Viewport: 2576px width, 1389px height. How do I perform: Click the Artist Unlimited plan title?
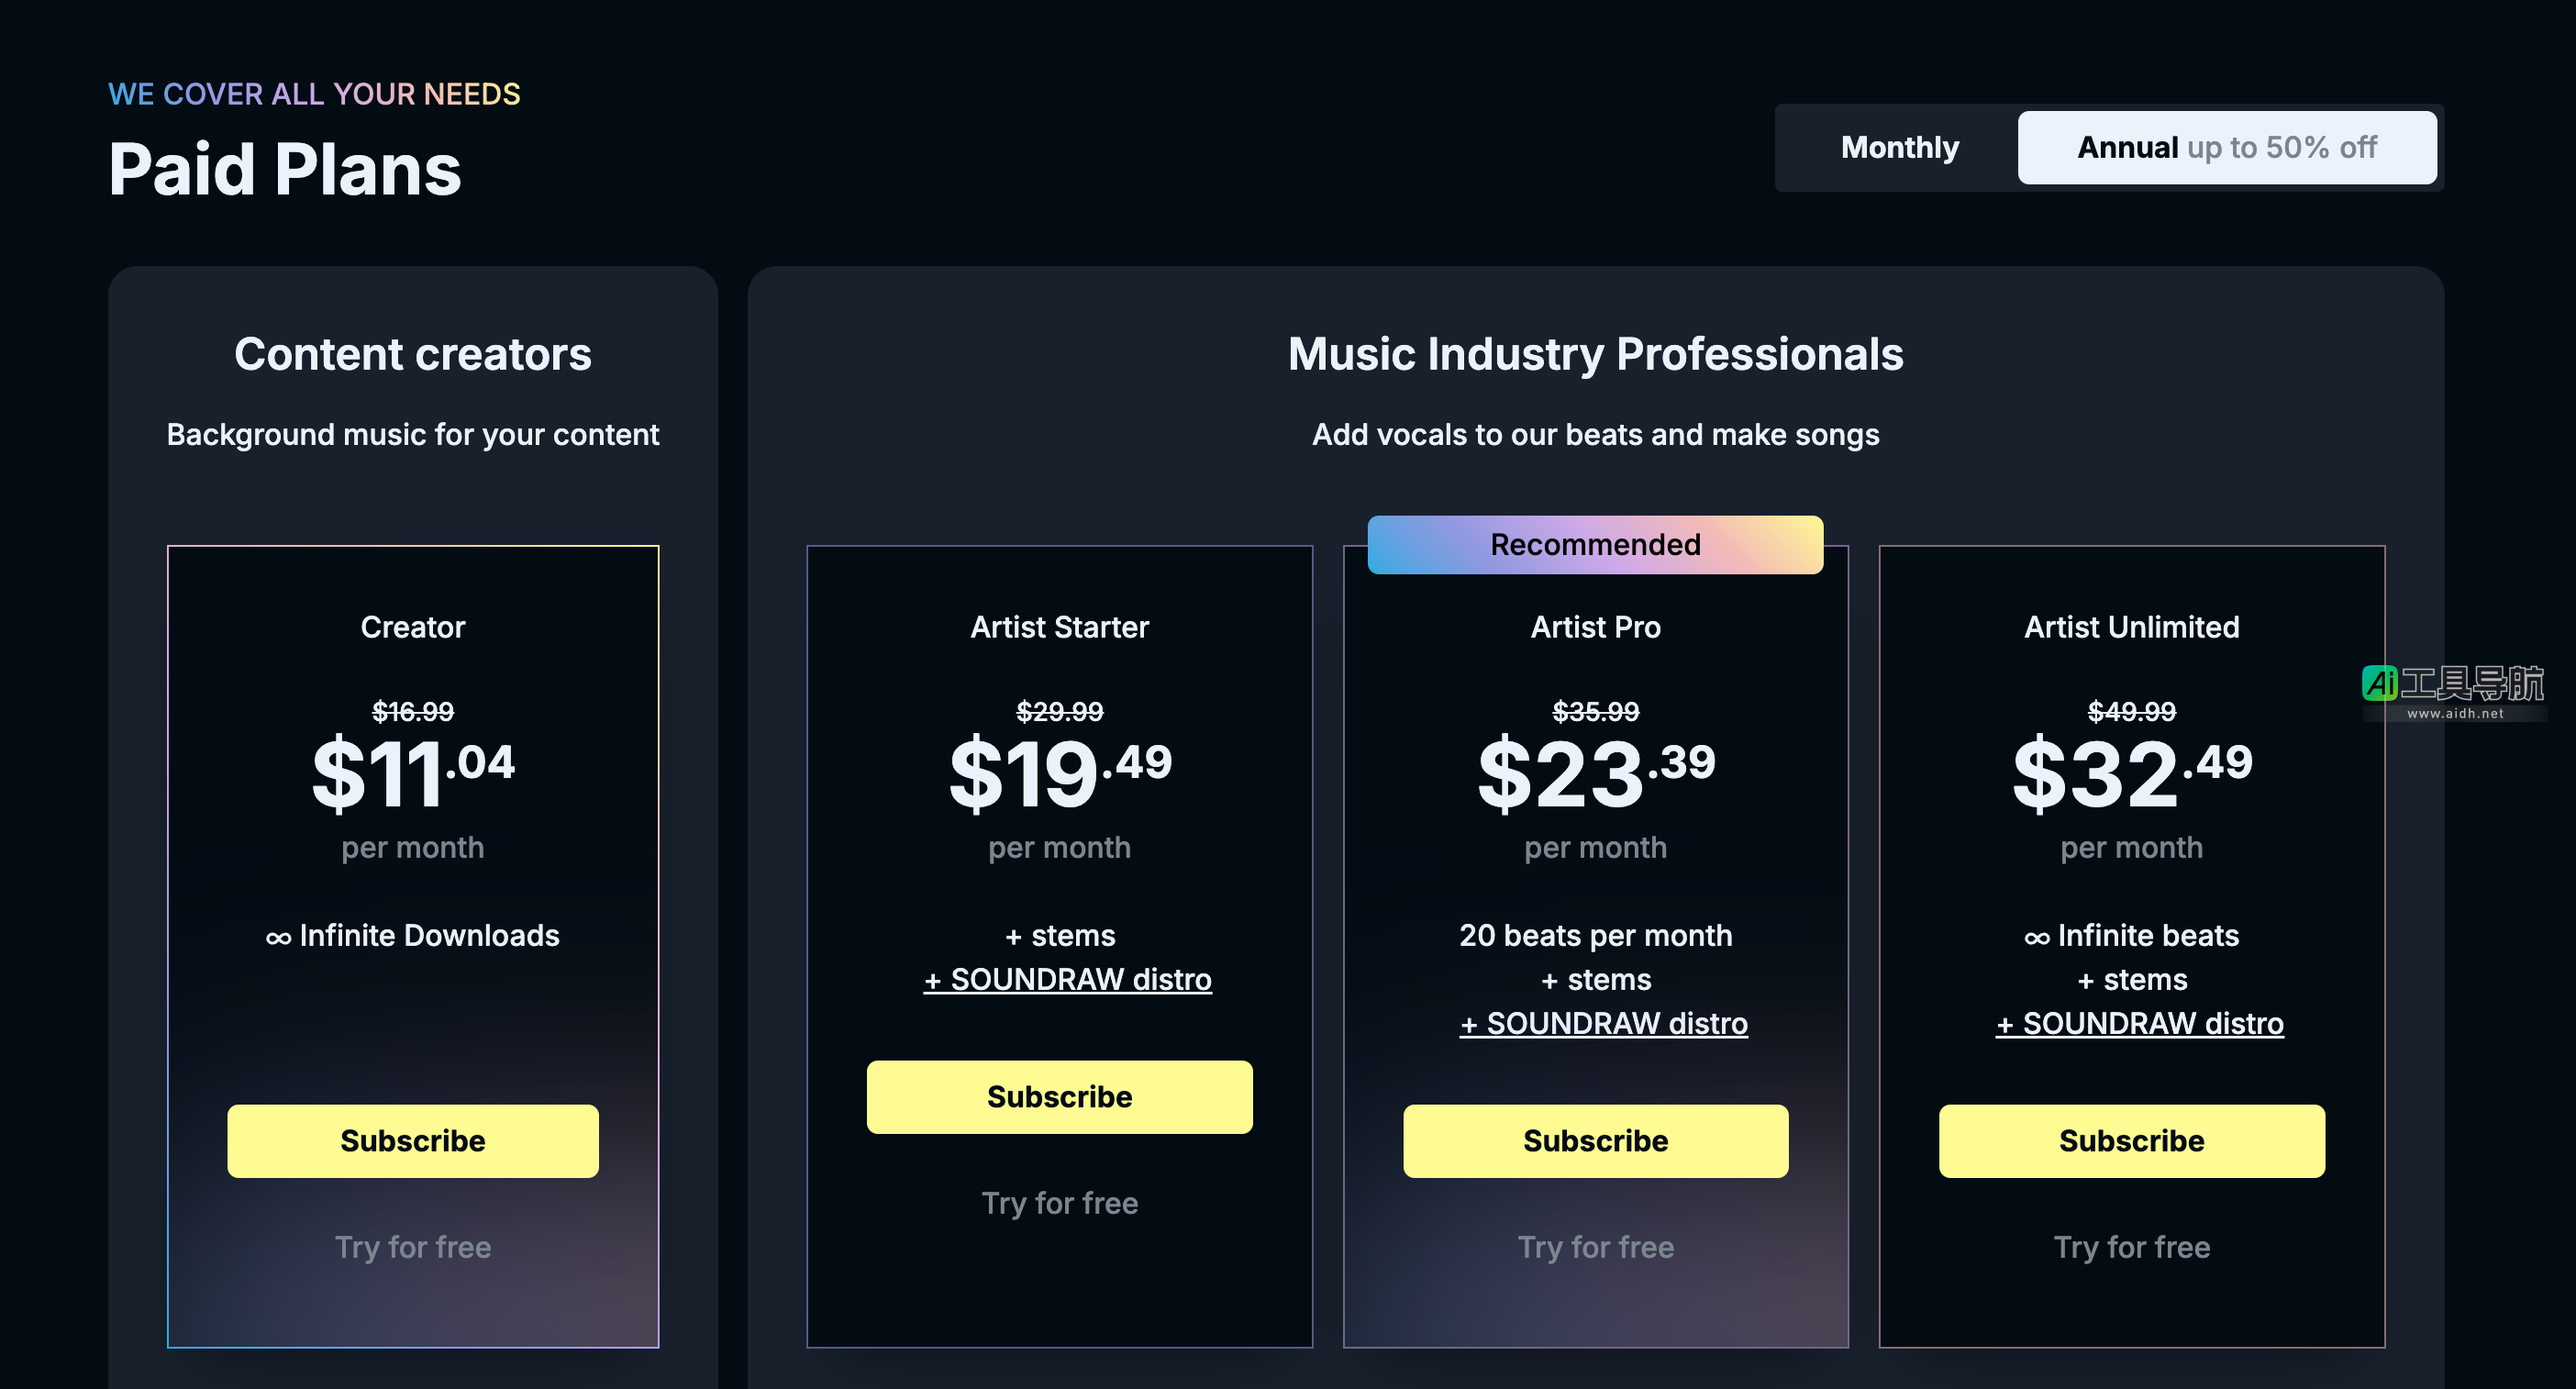click(x=2131, y=627)
